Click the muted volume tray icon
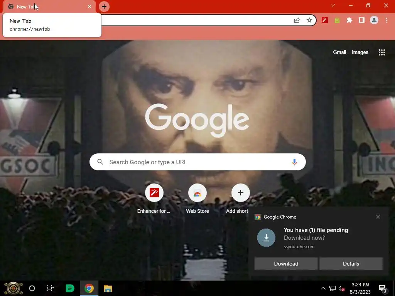This screenshot has height=296, width=395. (342, 288)
